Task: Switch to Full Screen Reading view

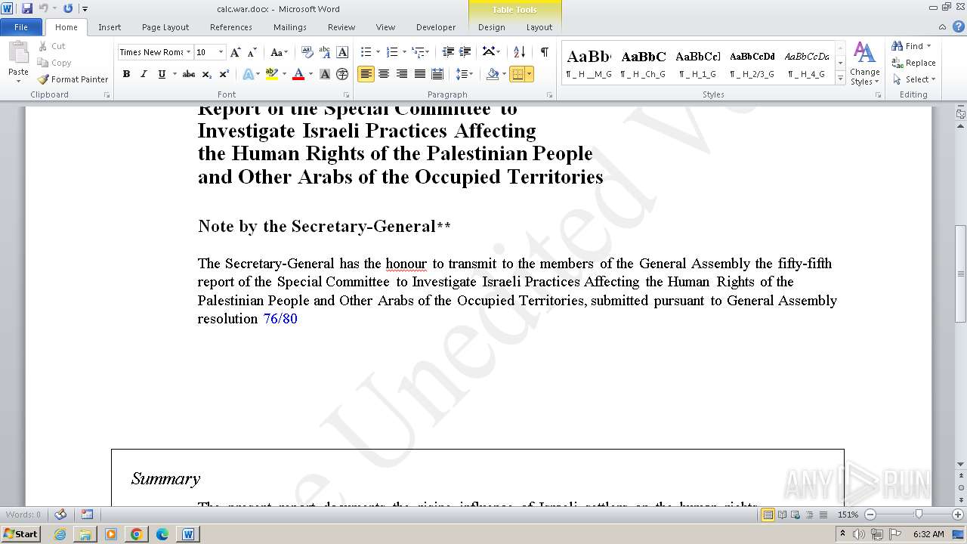Action: point(782,515)
